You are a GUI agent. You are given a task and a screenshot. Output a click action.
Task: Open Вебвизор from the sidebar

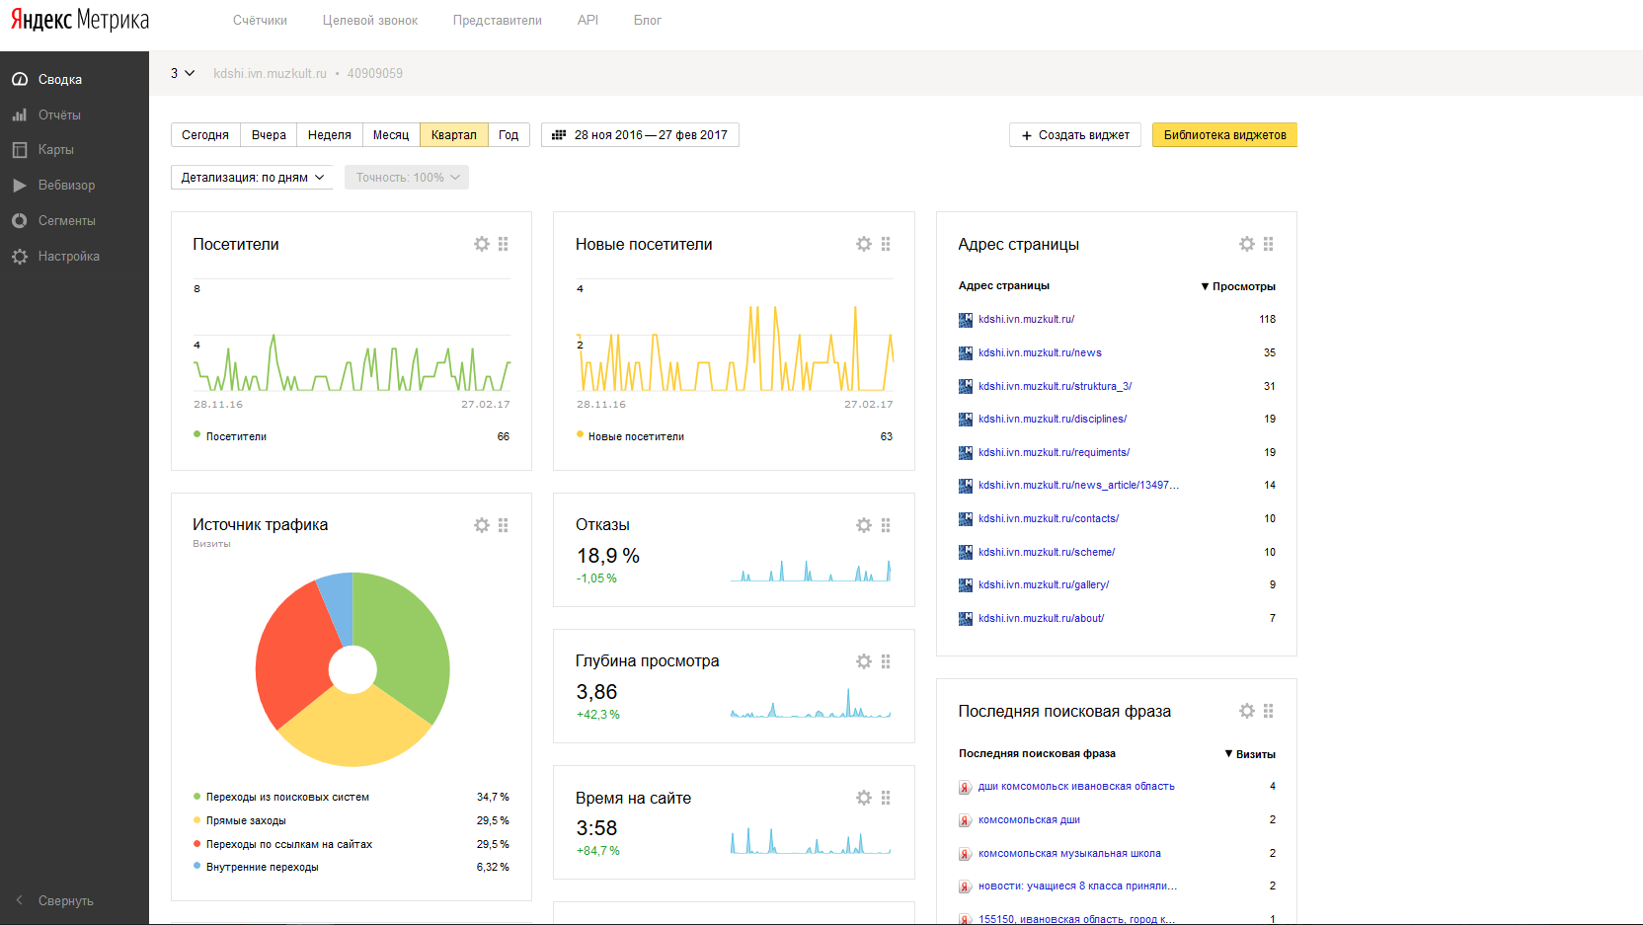click(66, 186)
